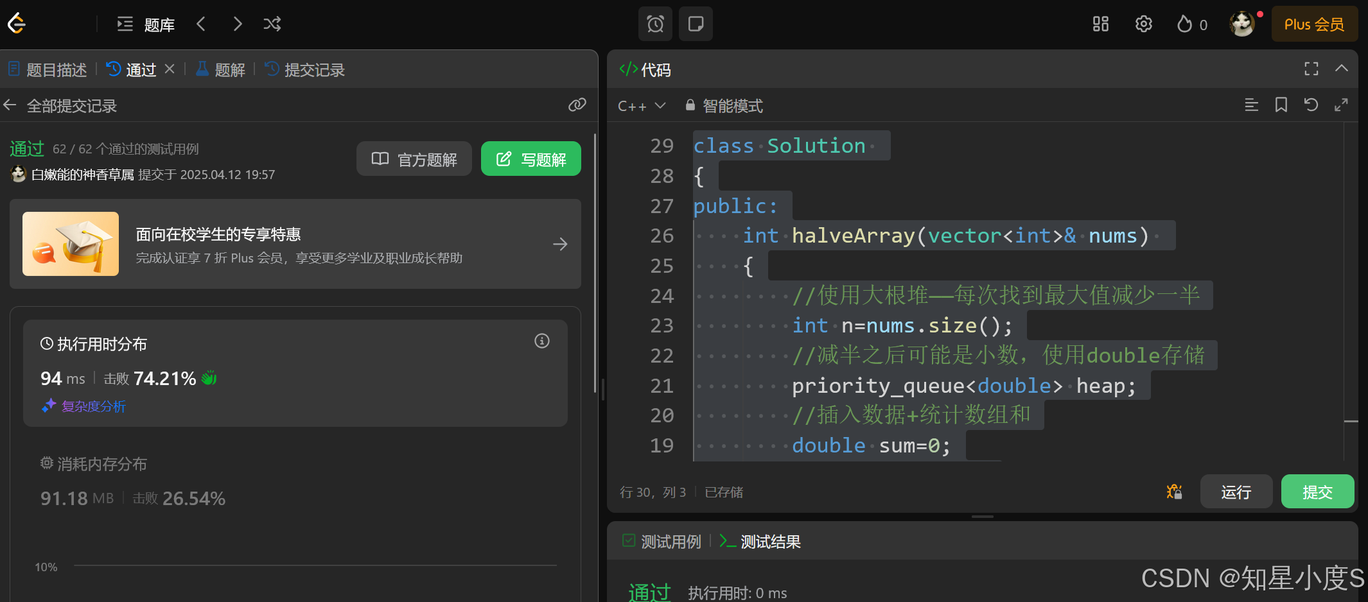Viewport: 1368px width, 602px height.
Task: Click the debugger bug icon
Action: (1174, 492)
